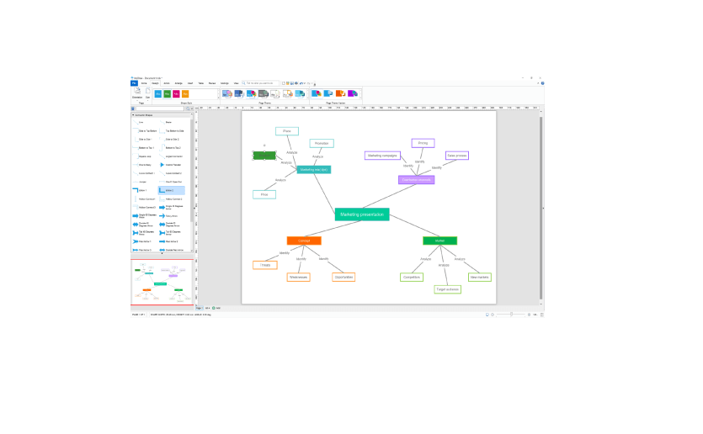The image size is (703, 434).
Task: Switch to the Arrange ribbon tab
Action: click(178, 83)
